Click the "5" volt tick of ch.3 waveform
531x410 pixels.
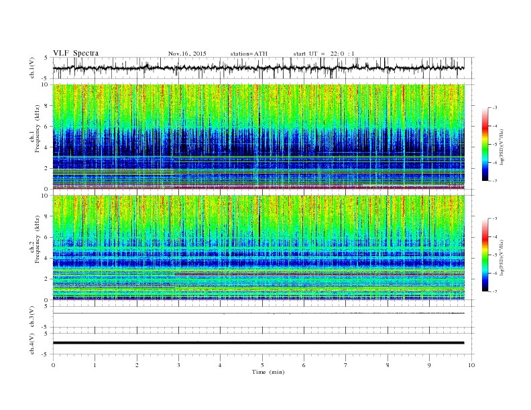tap(46, 306)
